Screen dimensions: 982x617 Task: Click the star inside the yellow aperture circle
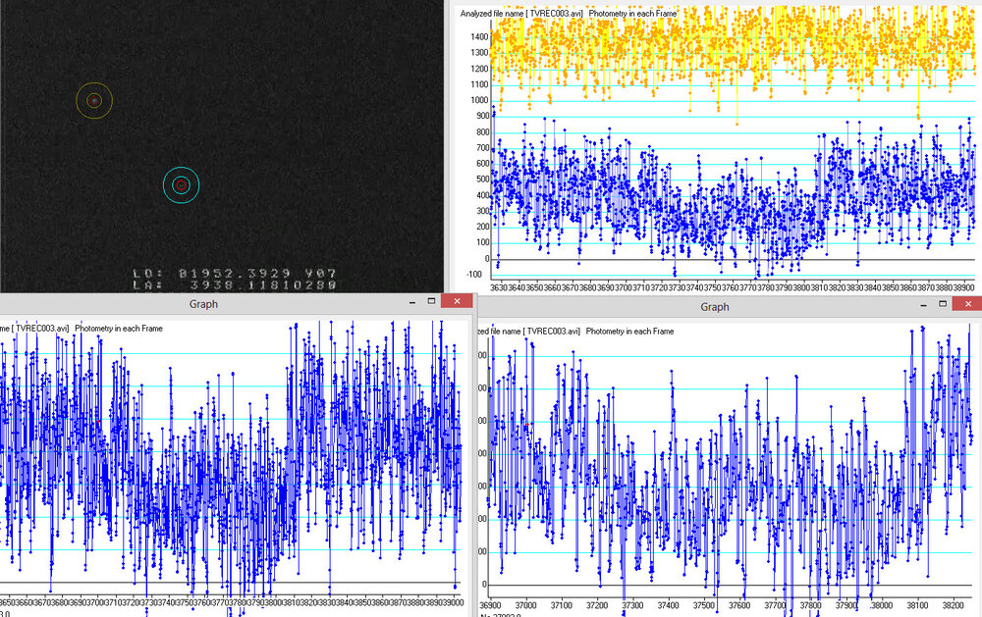click(94, 100)
